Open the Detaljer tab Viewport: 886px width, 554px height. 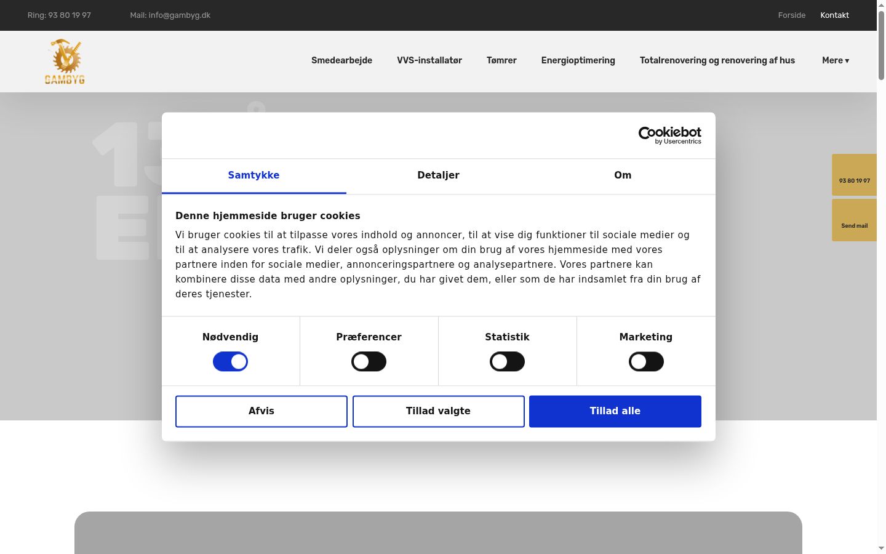pos(438,175)
